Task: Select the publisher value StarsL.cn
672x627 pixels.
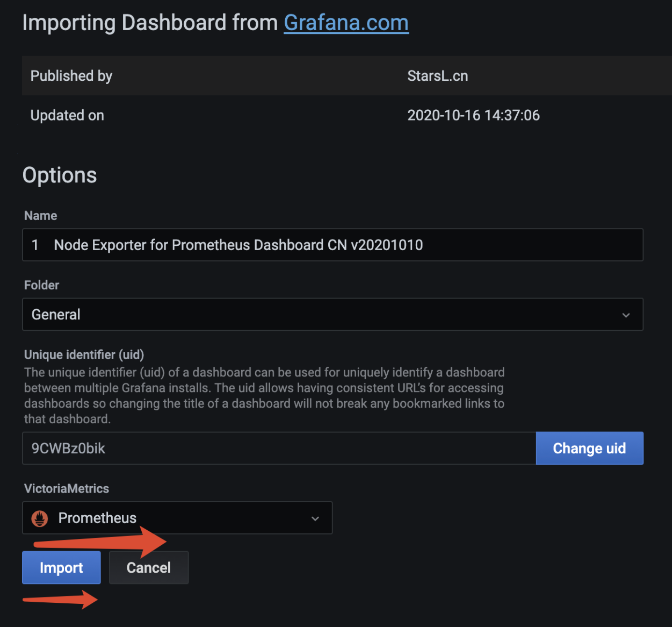Action: coord(438,76)
